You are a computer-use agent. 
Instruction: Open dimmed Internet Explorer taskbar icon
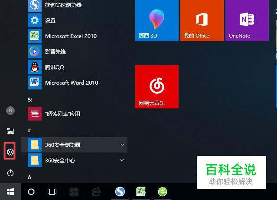[x=96, y=192]
